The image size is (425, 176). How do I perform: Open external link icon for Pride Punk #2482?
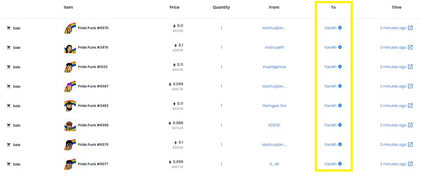(x=410, y=106)
